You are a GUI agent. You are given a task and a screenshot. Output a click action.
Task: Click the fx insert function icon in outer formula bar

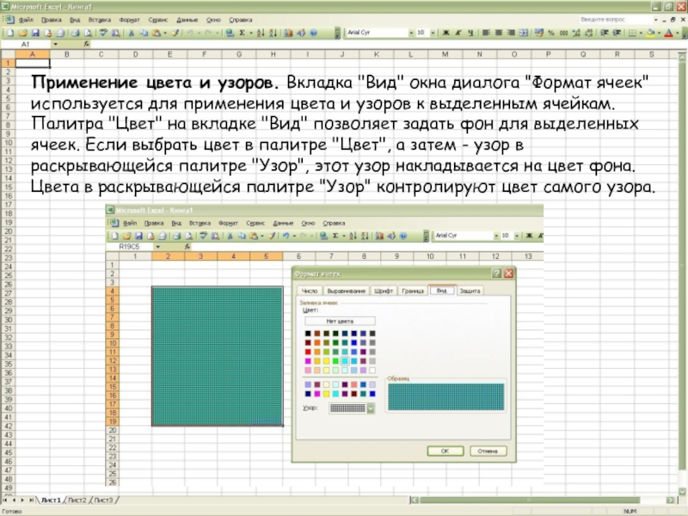86,43
